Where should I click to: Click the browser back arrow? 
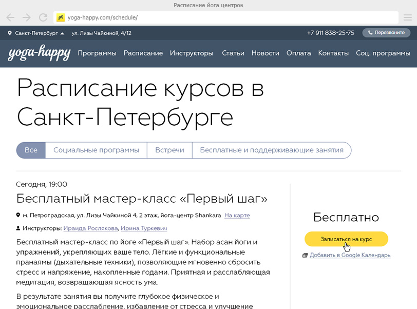(10, 17)
